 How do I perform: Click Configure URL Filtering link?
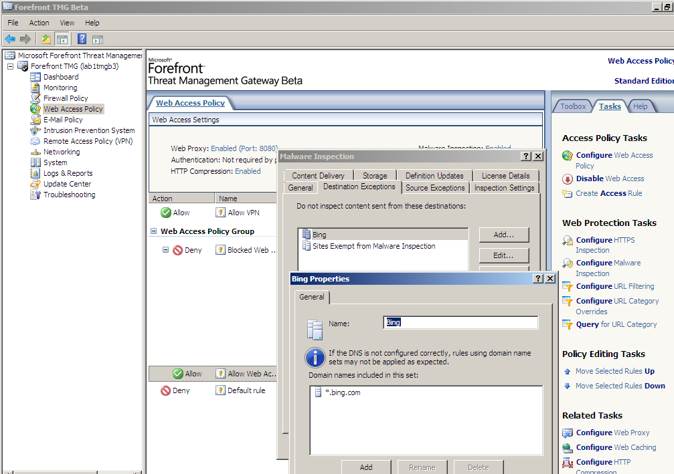click(615, 286)
